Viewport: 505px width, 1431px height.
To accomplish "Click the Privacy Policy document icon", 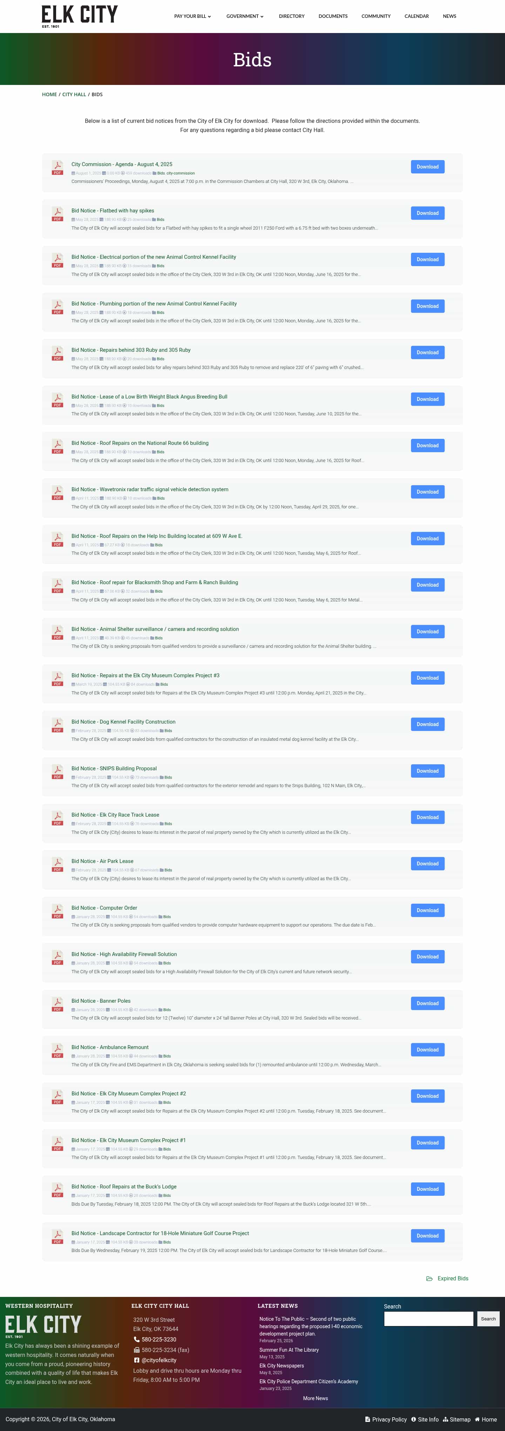I will [368, 1419].
